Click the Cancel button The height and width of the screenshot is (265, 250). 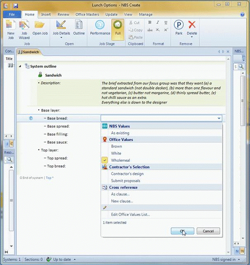(x=208, y=231)
